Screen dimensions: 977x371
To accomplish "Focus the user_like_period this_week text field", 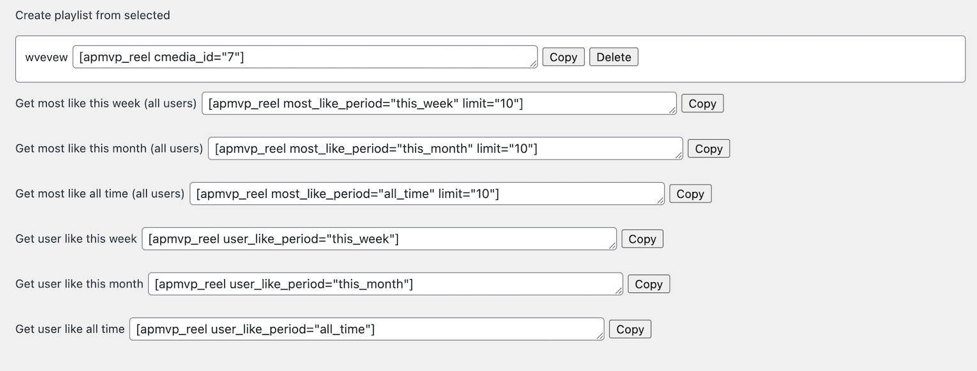I will coord(379,239).
